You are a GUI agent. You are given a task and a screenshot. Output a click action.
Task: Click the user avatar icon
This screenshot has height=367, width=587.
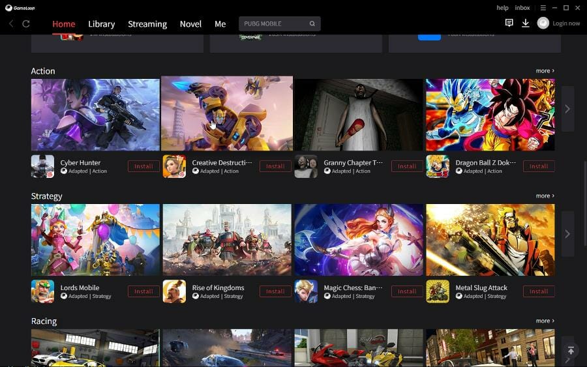543,23
